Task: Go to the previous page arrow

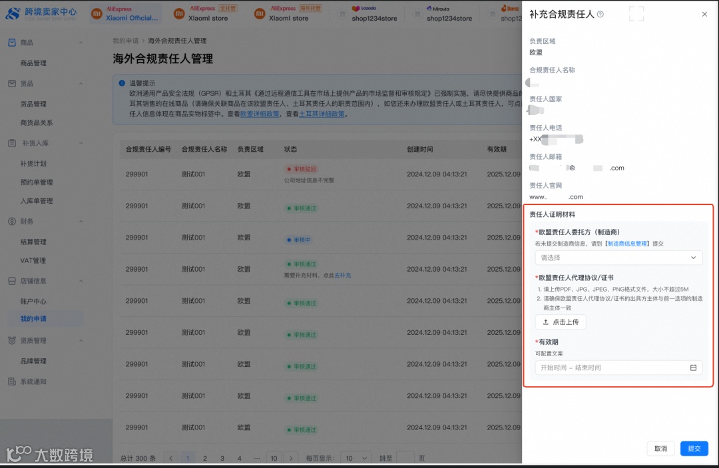Action: 170,458
